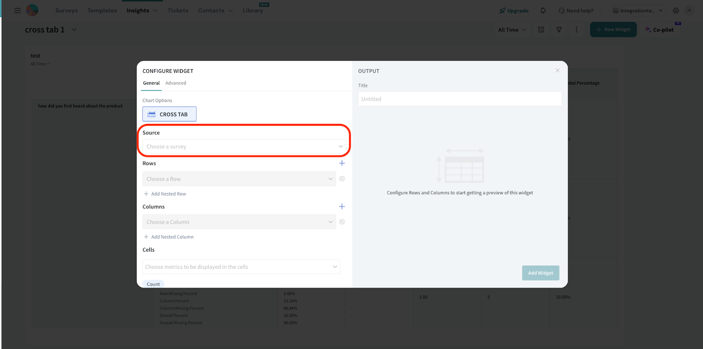The height and width of the screenshot is (349, 703).
Task: Click the notifications bell icon
Action: click(543, 11)
